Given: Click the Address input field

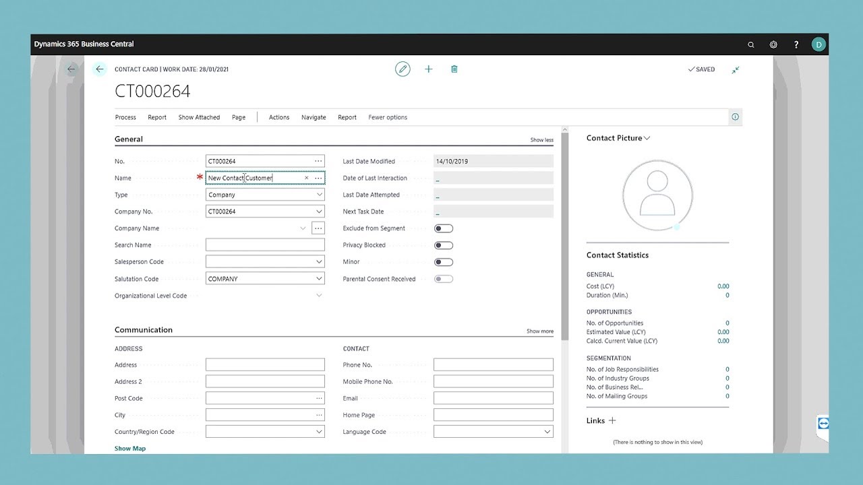Looking at the screenshot, I should [x=265, y=364].
